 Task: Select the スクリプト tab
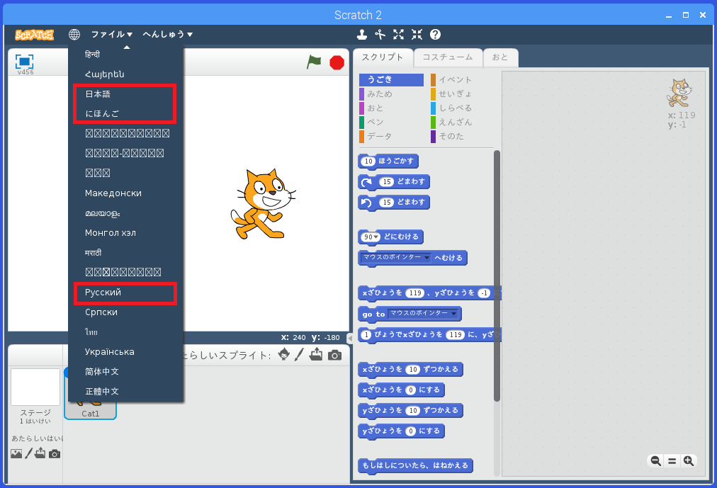click(383, 57)
